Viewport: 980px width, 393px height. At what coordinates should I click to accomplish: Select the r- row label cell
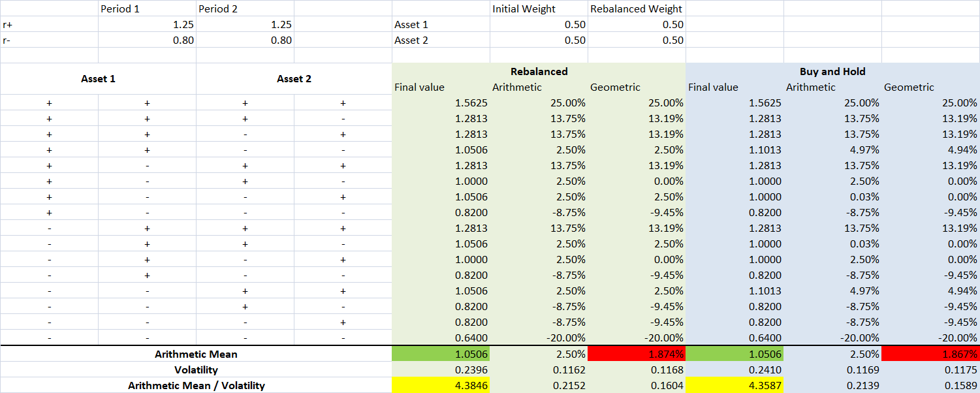pos(49,40)
